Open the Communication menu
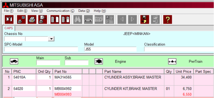 [61, 11]
